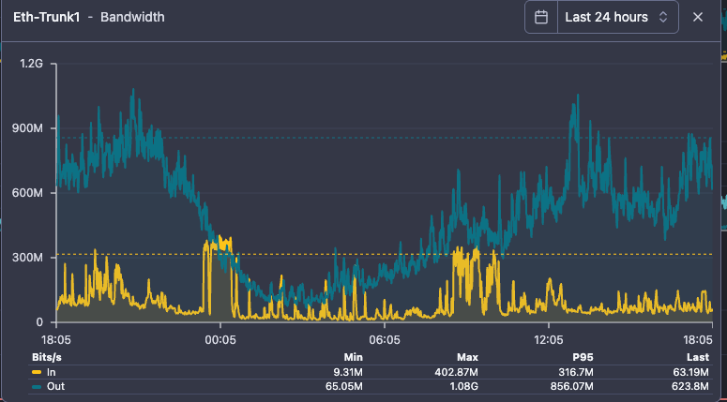Click the In Max value 402.87M
727x402 pixels.
[458, 372]
